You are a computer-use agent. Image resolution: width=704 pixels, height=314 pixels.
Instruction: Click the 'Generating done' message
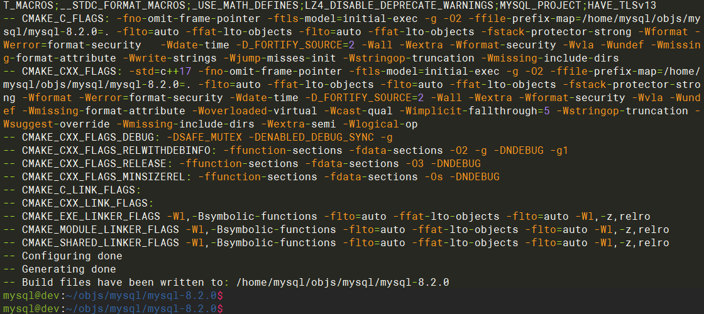point(69,269)
